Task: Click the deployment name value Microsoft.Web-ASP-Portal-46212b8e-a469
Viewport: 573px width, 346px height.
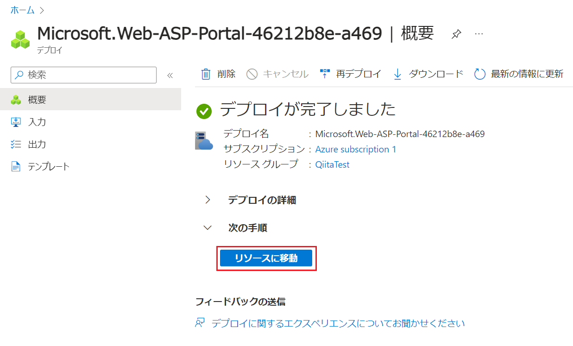Action: click(x=400, y=134)
